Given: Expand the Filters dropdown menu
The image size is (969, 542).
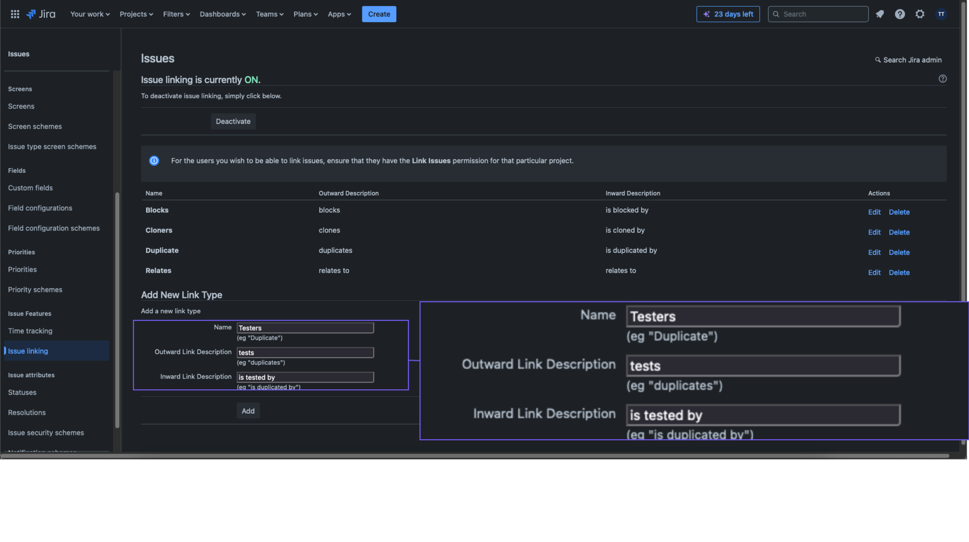Looking at the screenshot, I should tap(176, 14).
